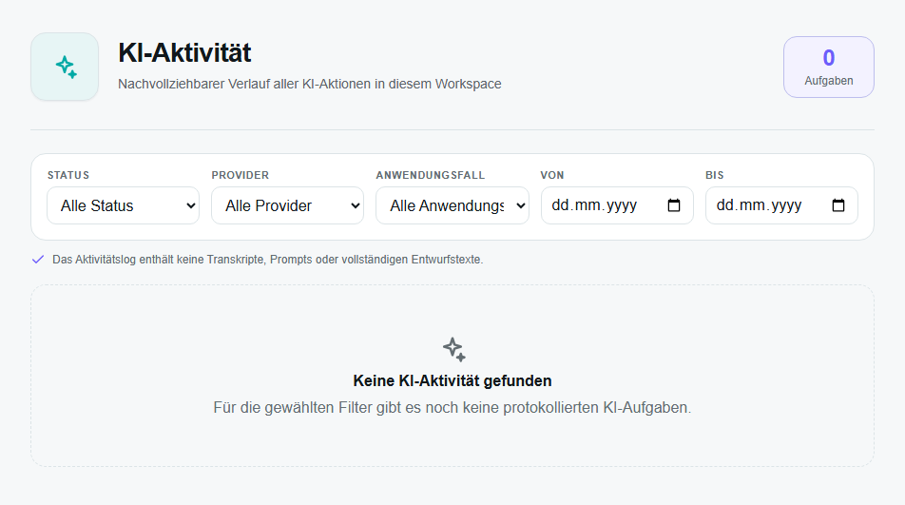Click 'Keine KI-Aktivität gefunden' heading

[452, 381]
